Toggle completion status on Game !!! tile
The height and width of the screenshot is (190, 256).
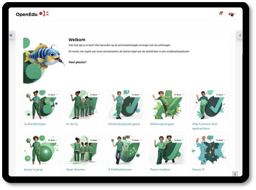(221, 140)
